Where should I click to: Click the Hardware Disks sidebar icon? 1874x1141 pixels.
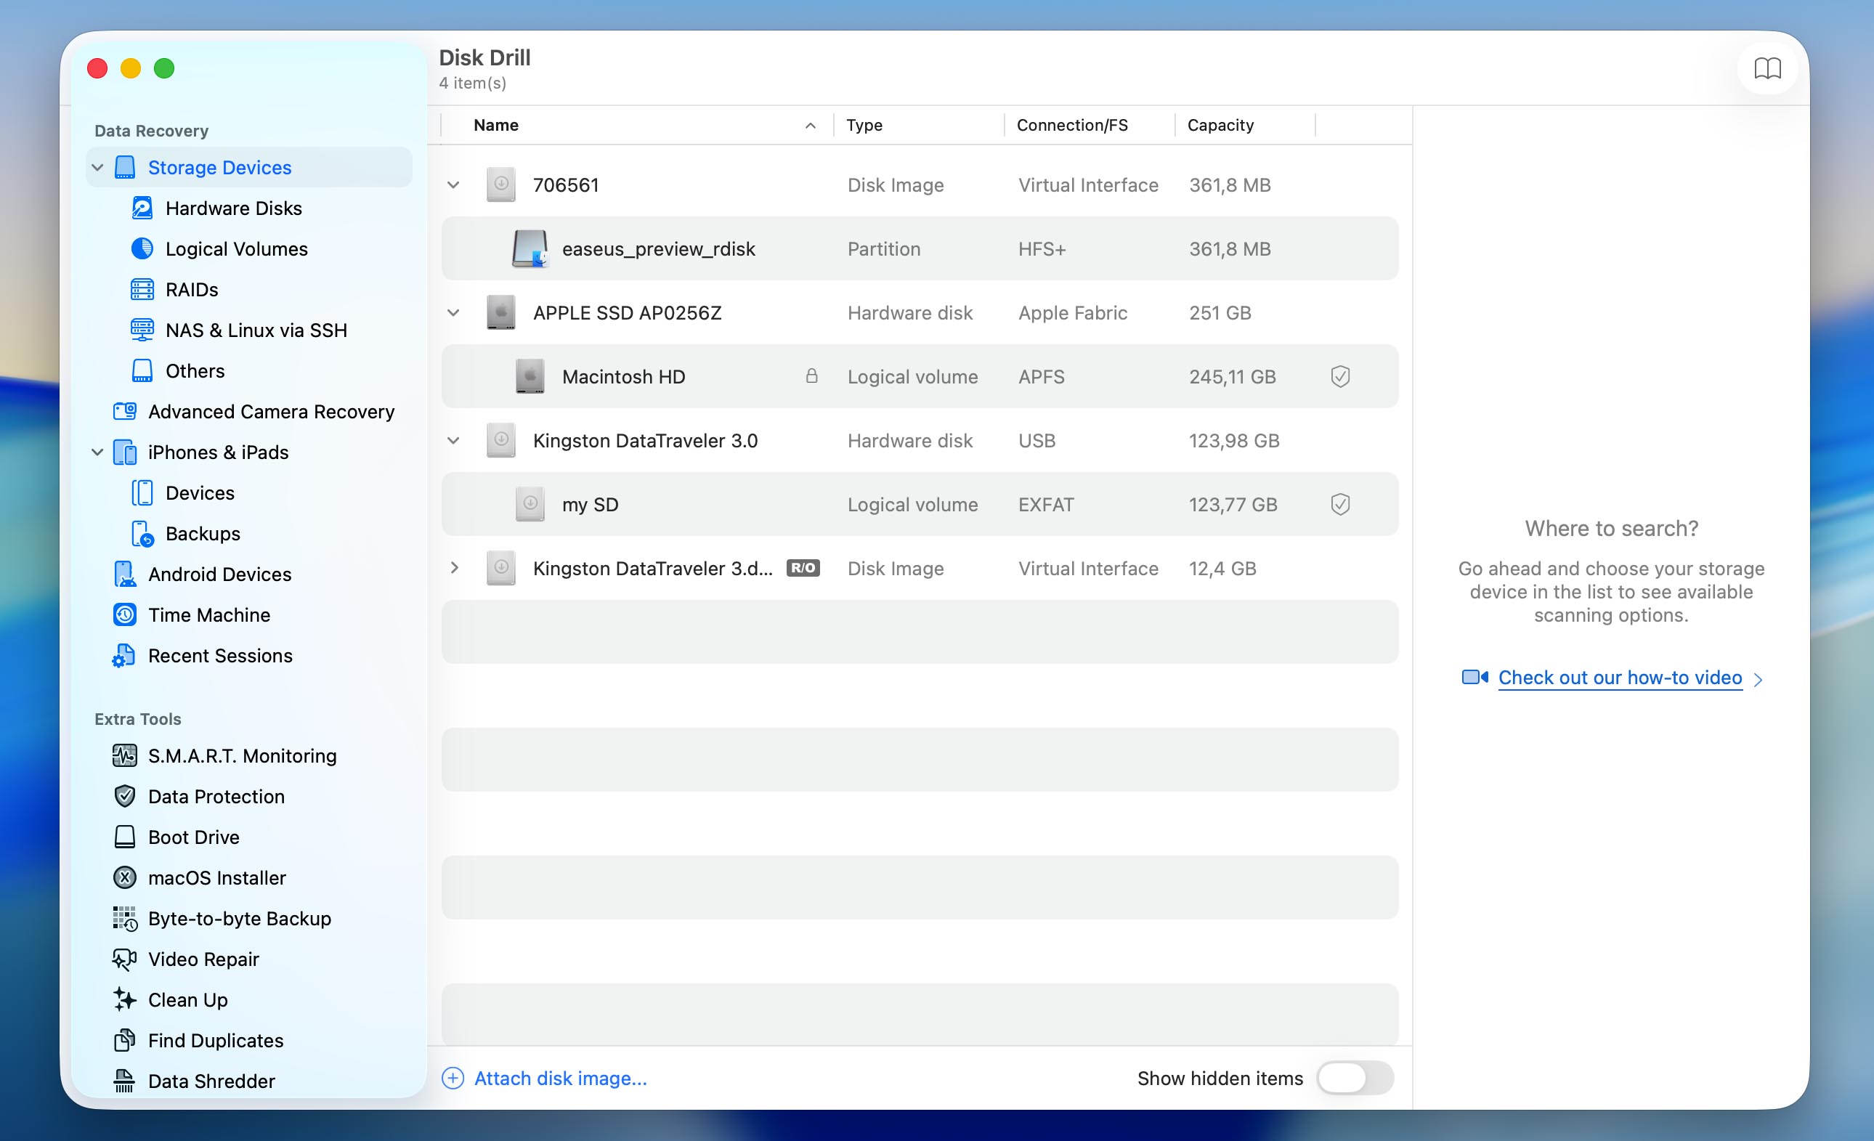pos(142,208)
